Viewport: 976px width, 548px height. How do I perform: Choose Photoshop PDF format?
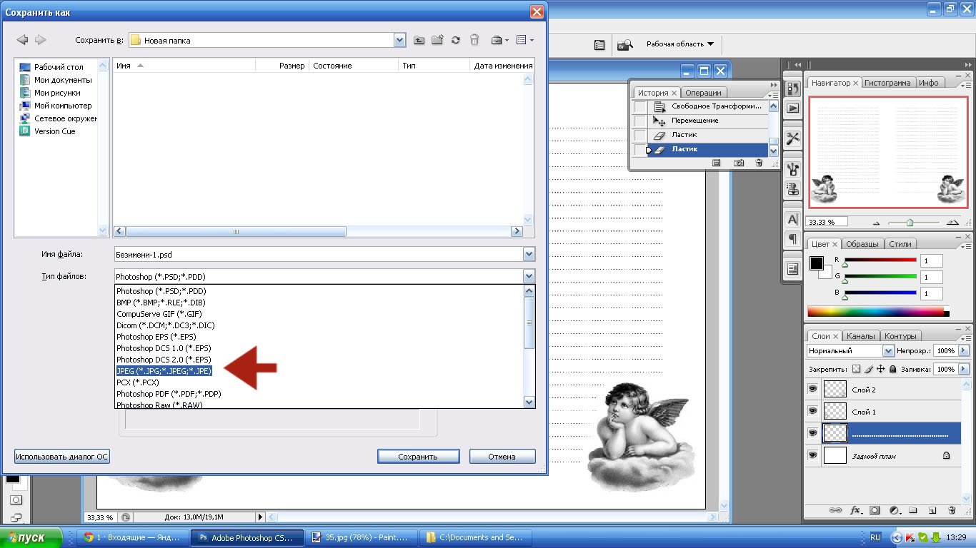[x=169, y=394]
